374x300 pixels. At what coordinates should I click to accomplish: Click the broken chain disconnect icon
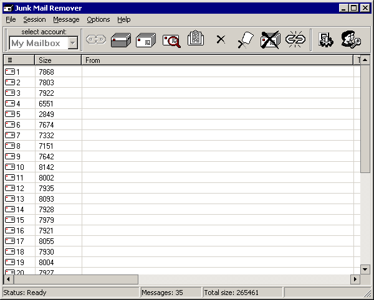pyautogui.click(x=295, y=39)
